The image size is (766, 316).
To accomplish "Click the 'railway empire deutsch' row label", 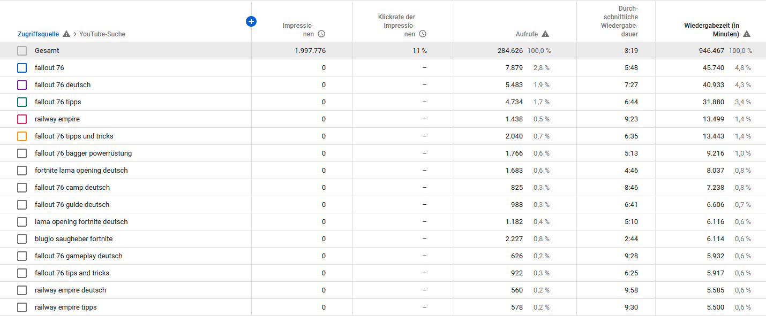I will 70,290.
